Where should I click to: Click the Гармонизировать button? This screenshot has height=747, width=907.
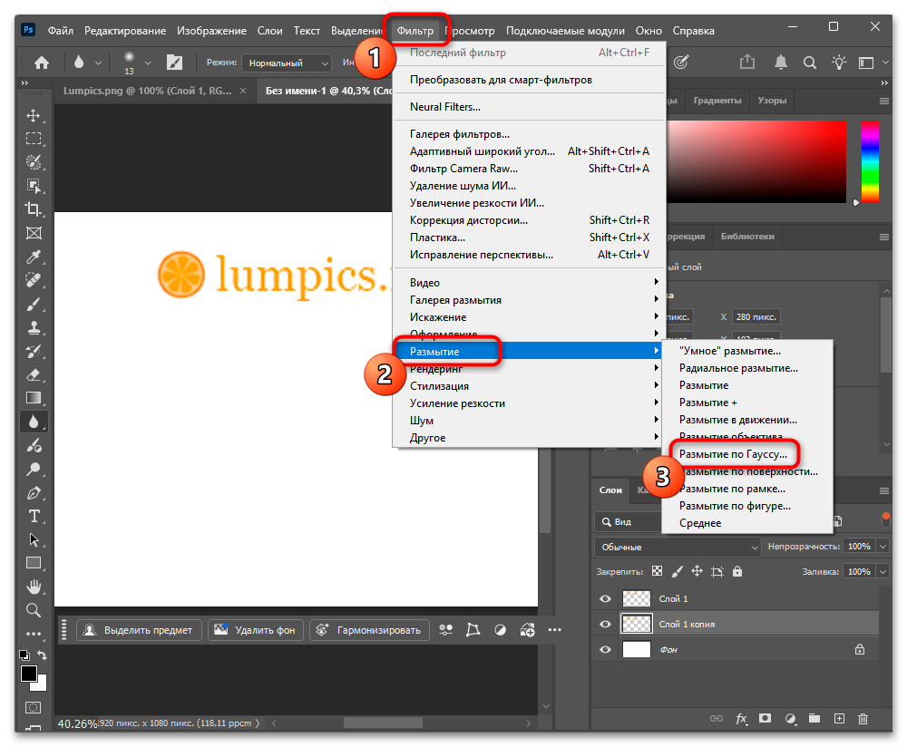pyautogui.click(x=370, y=630)
